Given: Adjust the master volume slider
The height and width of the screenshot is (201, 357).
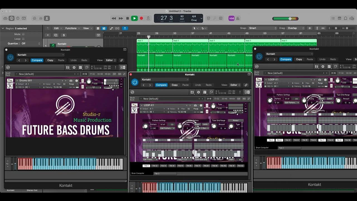Looking at the screenshot, I should pos(285,19).
